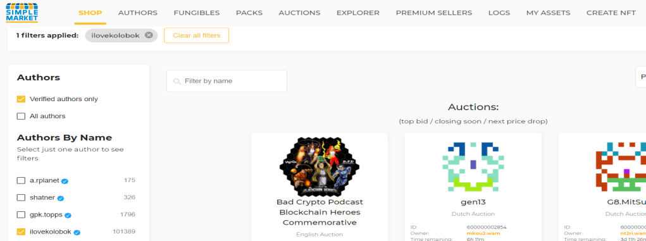Open the Bad Crypto Podcast hexagon image

click(x=320, y=166)
